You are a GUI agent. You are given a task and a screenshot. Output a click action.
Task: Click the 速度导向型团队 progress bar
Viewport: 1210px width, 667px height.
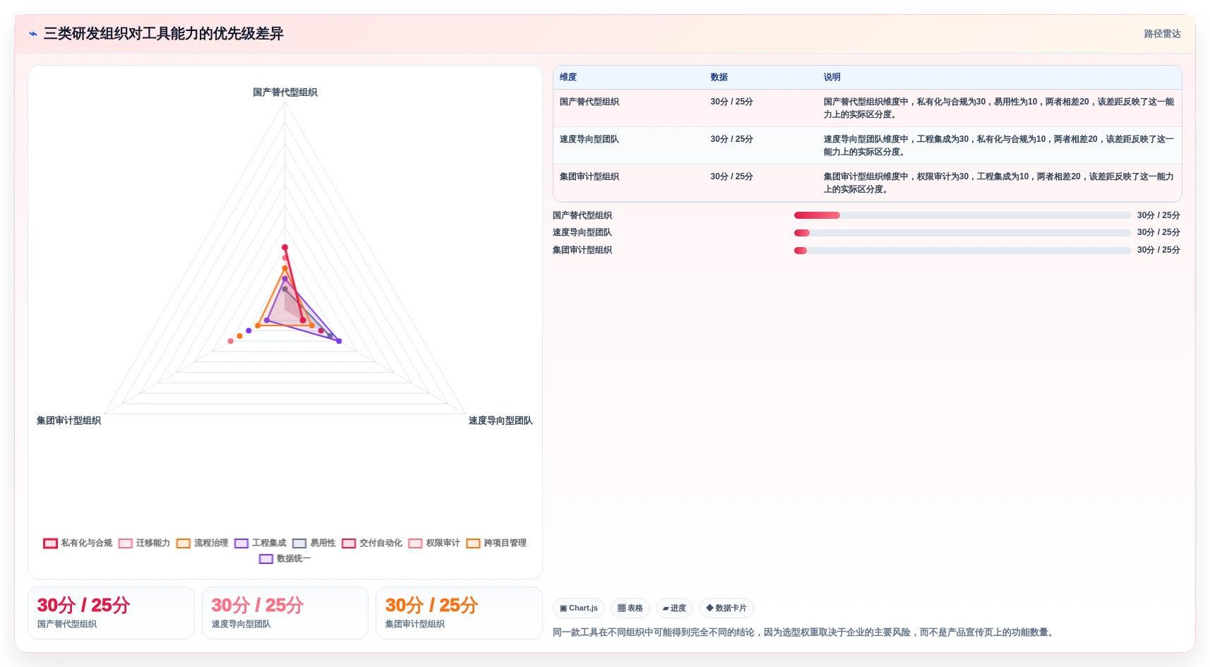pos(962,233)
